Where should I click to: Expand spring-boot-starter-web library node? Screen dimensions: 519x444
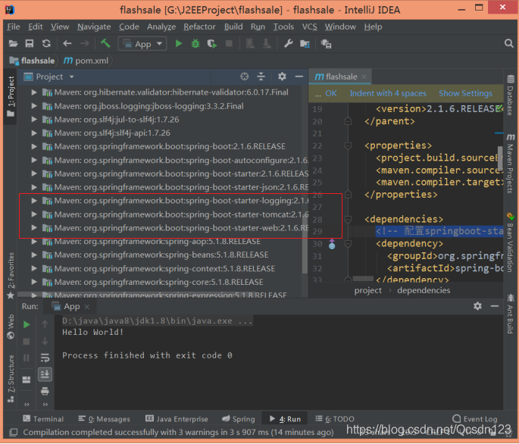point(34,228)
